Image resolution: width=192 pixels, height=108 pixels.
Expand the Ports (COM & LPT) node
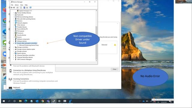[x=13, y=29]
